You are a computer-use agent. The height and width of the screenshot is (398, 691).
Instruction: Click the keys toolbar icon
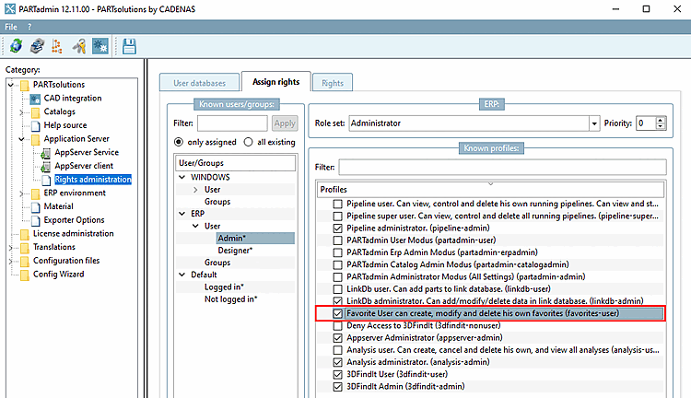pos(79,46)
